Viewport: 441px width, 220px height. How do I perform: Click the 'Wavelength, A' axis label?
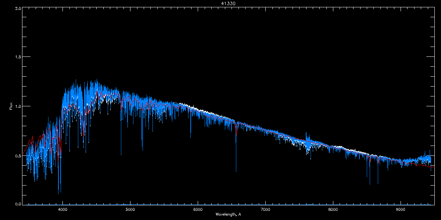point(228,214)
